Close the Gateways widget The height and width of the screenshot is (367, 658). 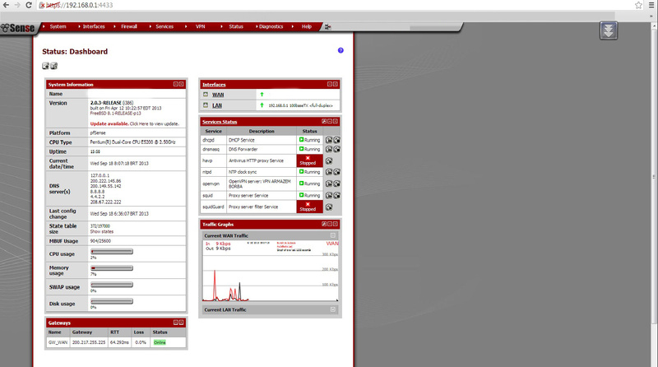(x=181, y=323)
